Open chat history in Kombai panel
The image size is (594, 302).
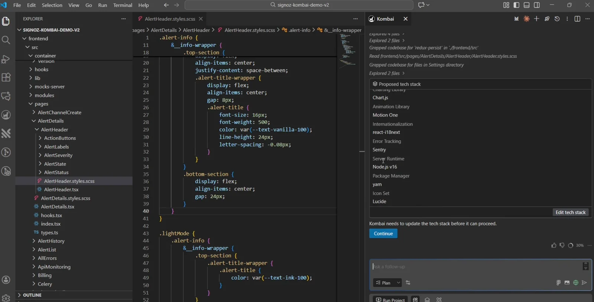(557, 19)
